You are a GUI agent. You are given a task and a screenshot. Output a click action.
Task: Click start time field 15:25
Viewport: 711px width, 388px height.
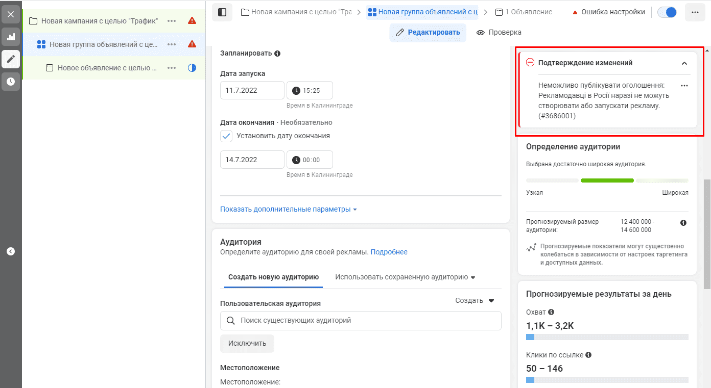(310, 90)
